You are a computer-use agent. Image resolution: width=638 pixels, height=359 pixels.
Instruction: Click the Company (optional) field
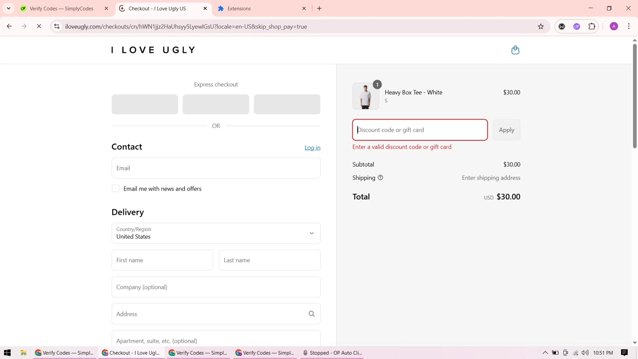(216, 287)
